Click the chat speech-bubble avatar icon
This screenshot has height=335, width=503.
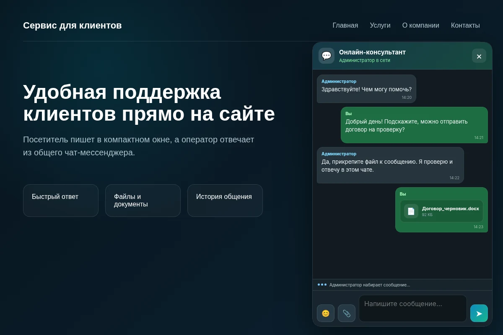click(327, 56)
